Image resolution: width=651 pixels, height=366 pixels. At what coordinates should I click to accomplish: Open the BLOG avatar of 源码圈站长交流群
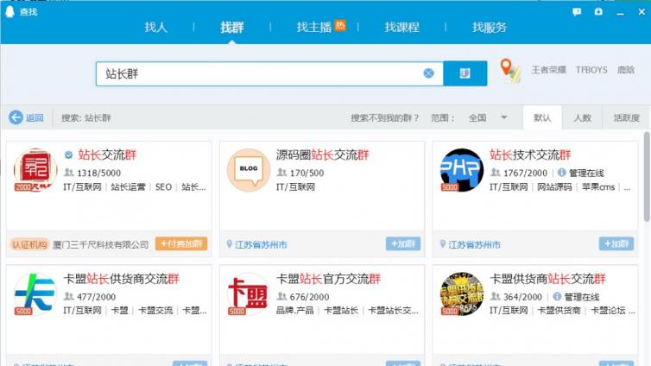tap(249, 170)
